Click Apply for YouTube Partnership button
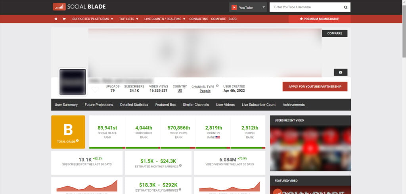The height and width of the screenshot is (194, 406). (315, 87)
